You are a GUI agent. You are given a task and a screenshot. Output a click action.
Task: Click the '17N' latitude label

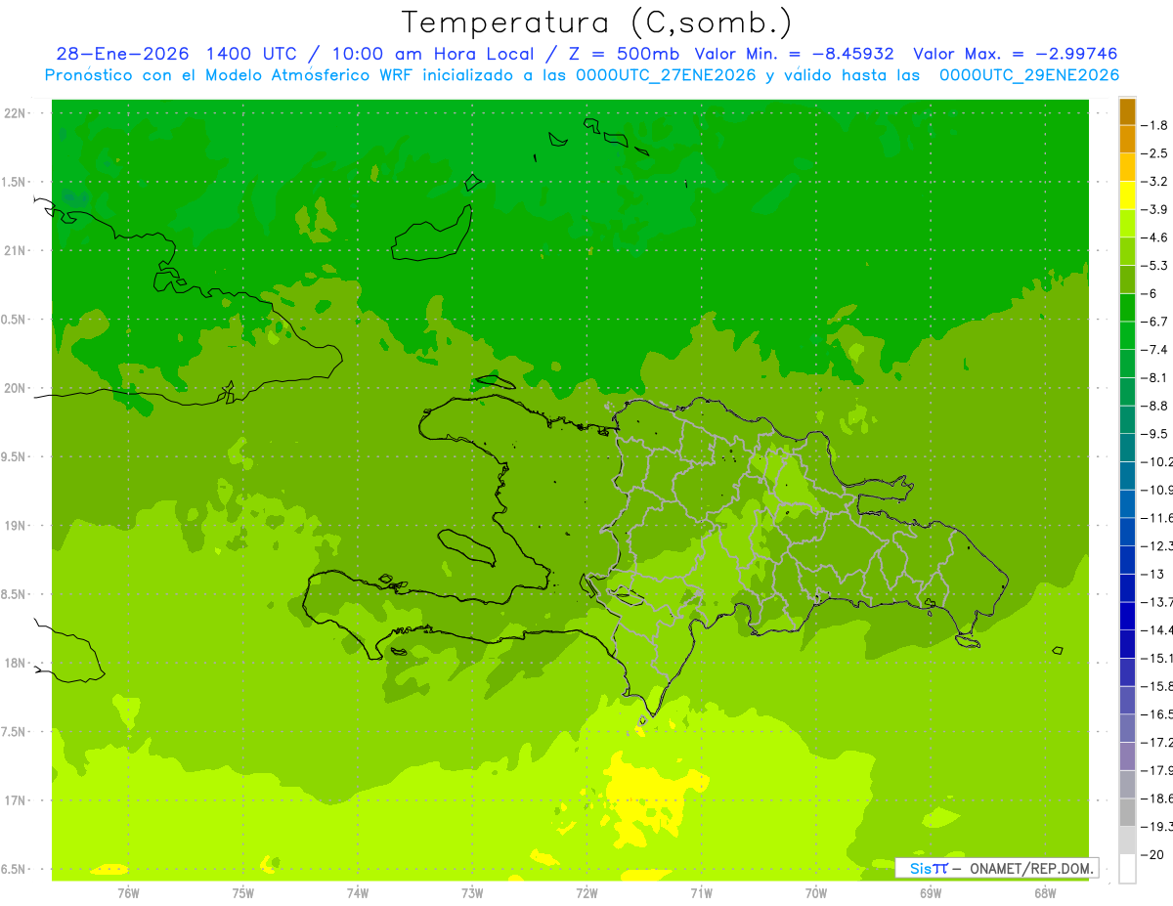point(16,800)
